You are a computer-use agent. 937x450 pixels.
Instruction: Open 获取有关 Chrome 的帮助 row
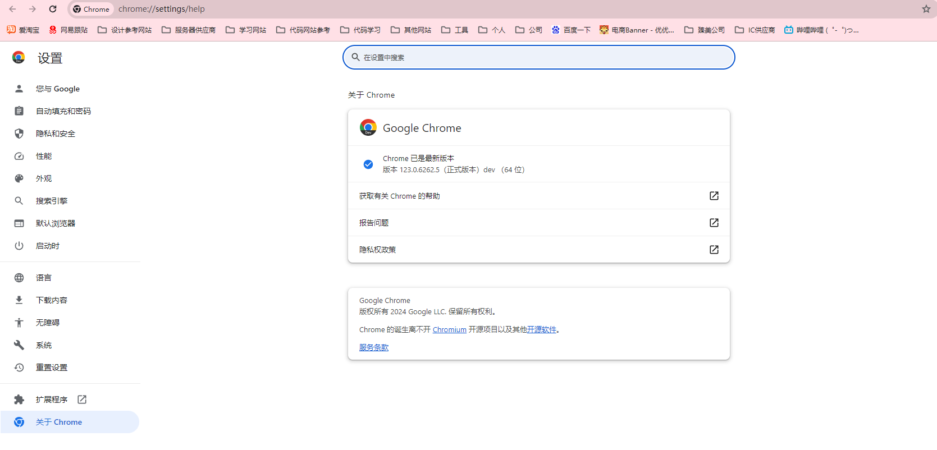[x=539, y=196]
